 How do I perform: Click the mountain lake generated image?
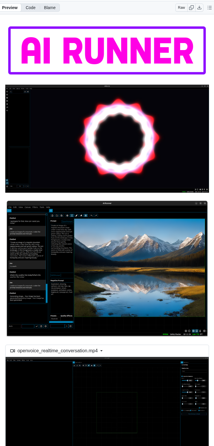coord(139,267)
